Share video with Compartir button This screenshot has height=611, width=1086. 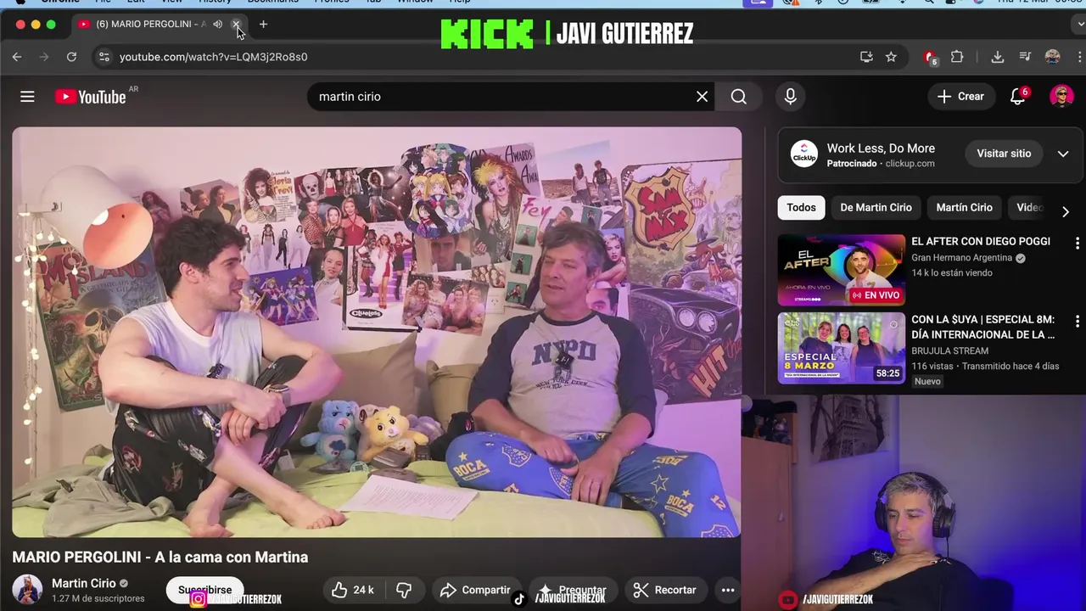476,590
